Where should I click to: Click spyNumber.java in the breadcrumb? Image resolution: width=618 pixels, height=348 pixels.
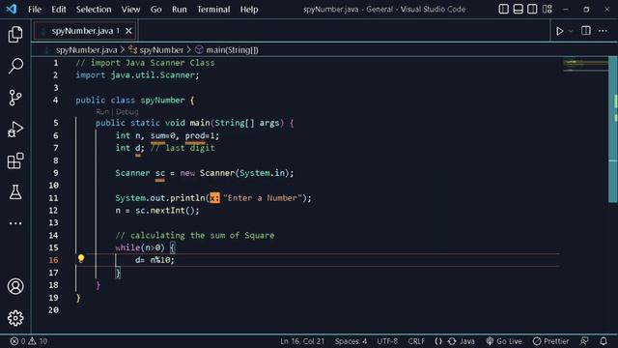tap(86, 50)
